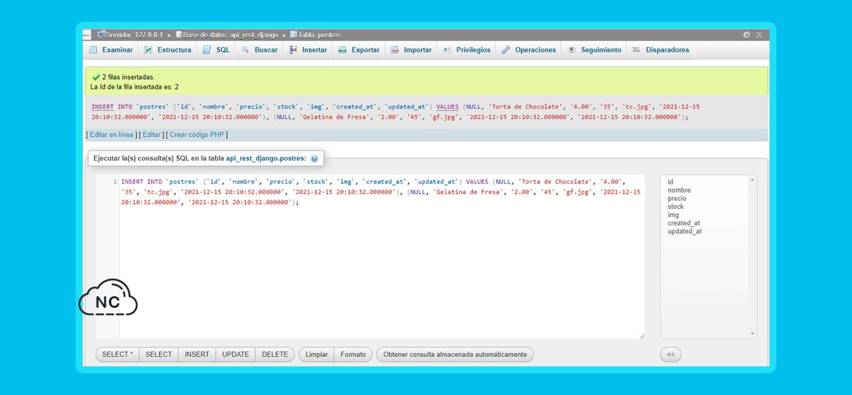This screenshot has width=852, height=395.
Task: Go to the Buscar tab
Action: tap(259, 50)
